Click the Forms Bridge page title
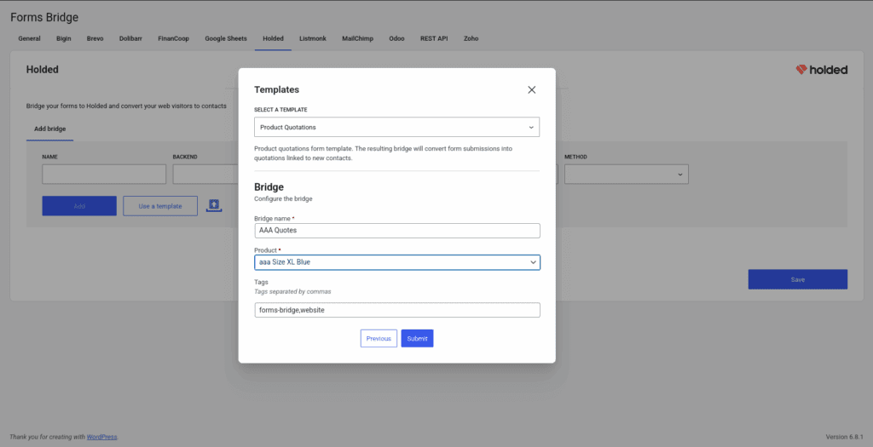This screenshot has height=447, width=873. (44, 17)
